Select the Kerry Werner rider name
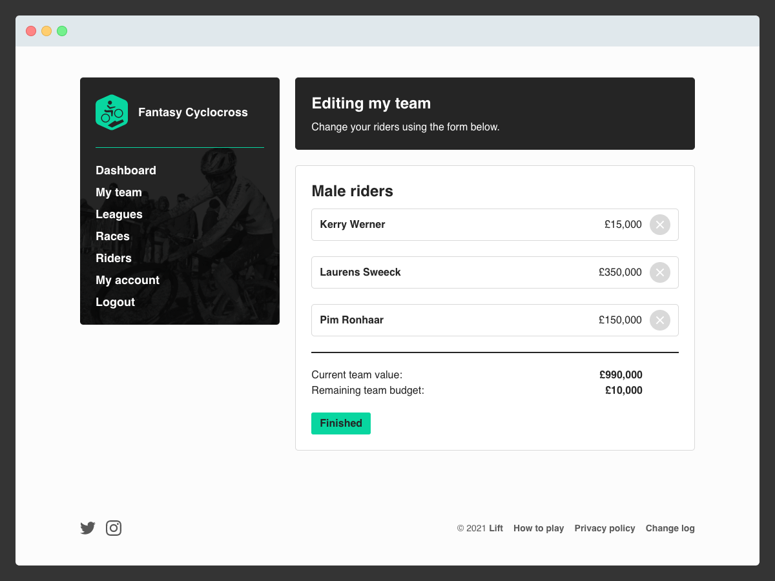775x581 pixels. pyautogui.click(x=353, y=225)
